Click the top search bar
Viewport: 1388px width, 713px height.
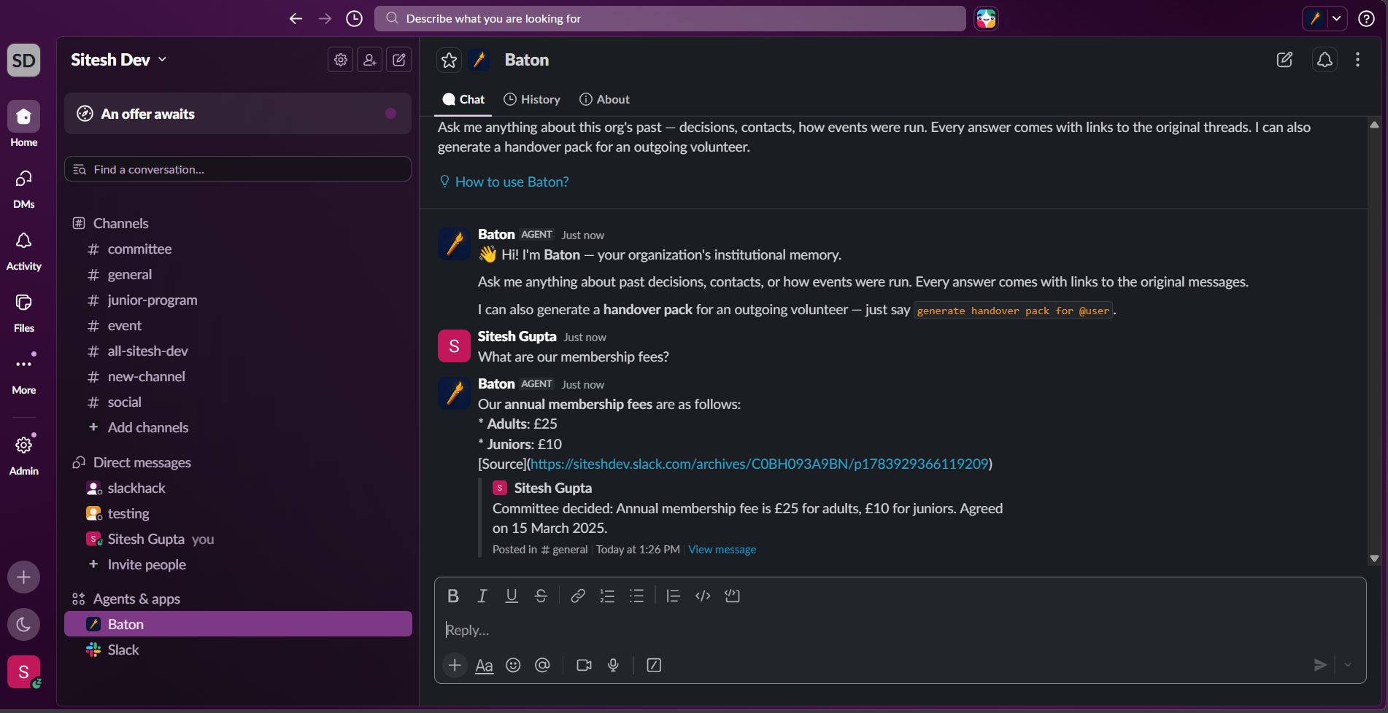click(670, 18)
